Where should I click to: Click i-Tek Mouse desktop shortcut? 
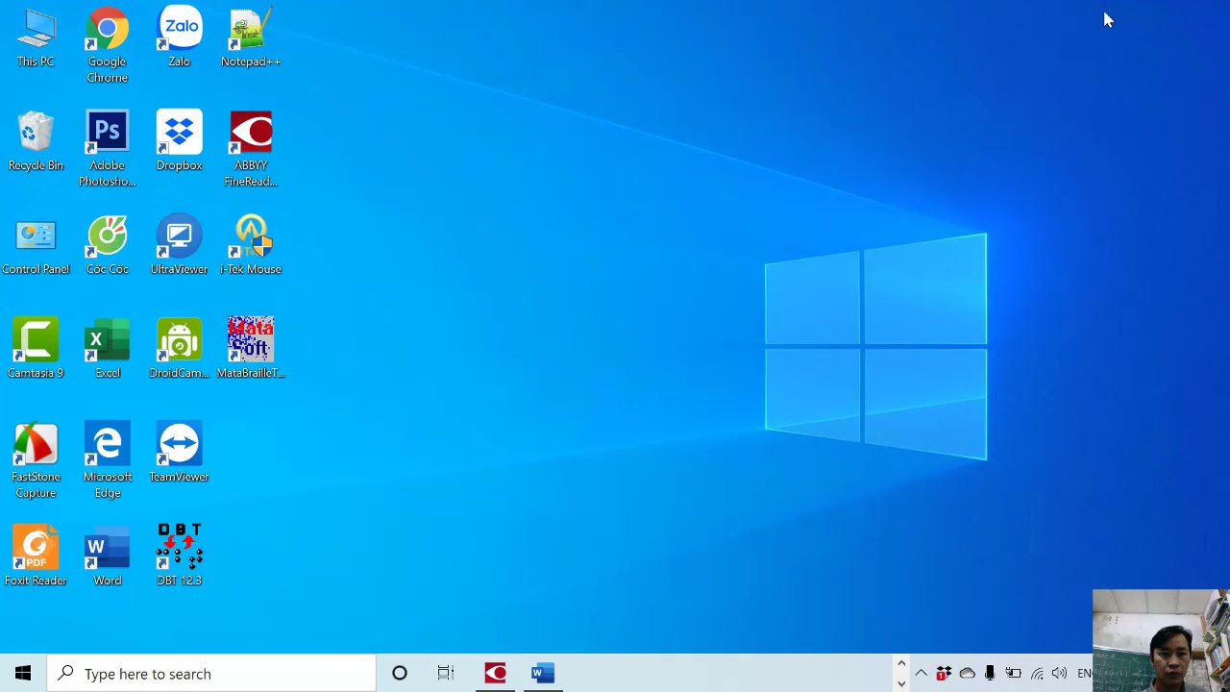tap(251, 246)
